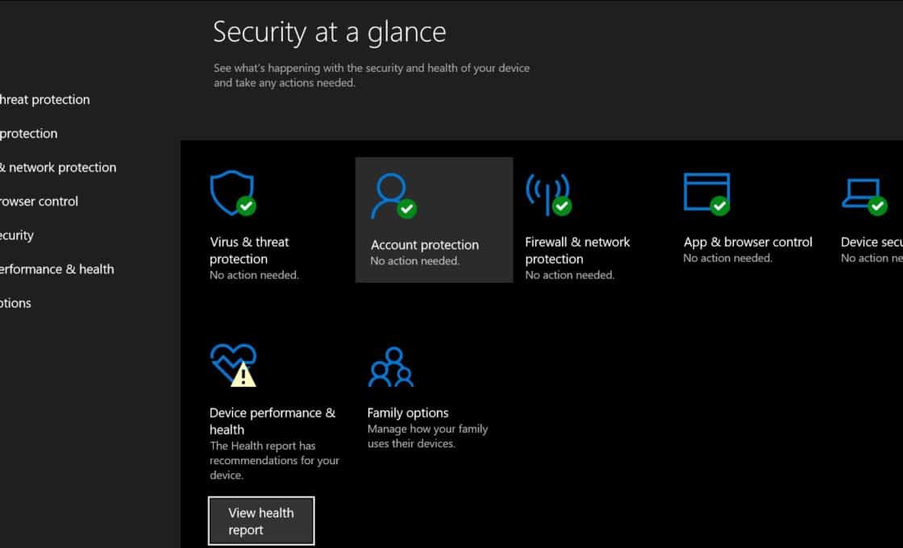Select the Family options tile title
The width and height of the screenshot is (903, 548).
(407, 413)
